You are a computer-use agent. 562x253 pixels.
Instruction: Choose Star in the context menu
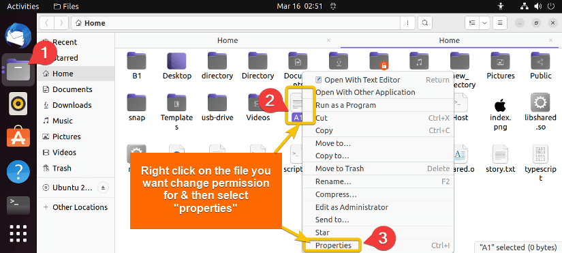[x=378, y=233]
